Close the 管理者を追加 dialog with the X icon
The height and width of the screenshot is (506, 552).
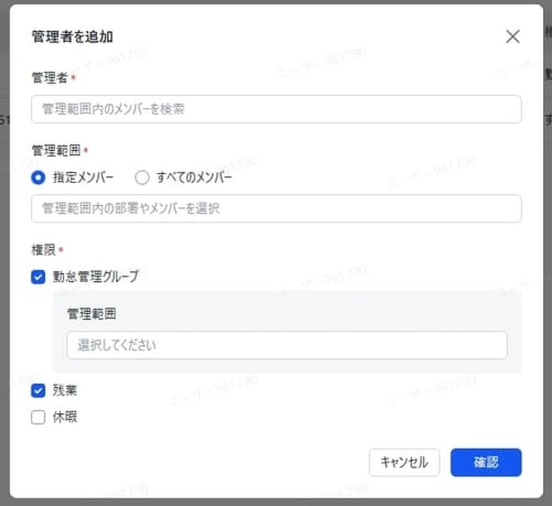[x=513, y=37]
